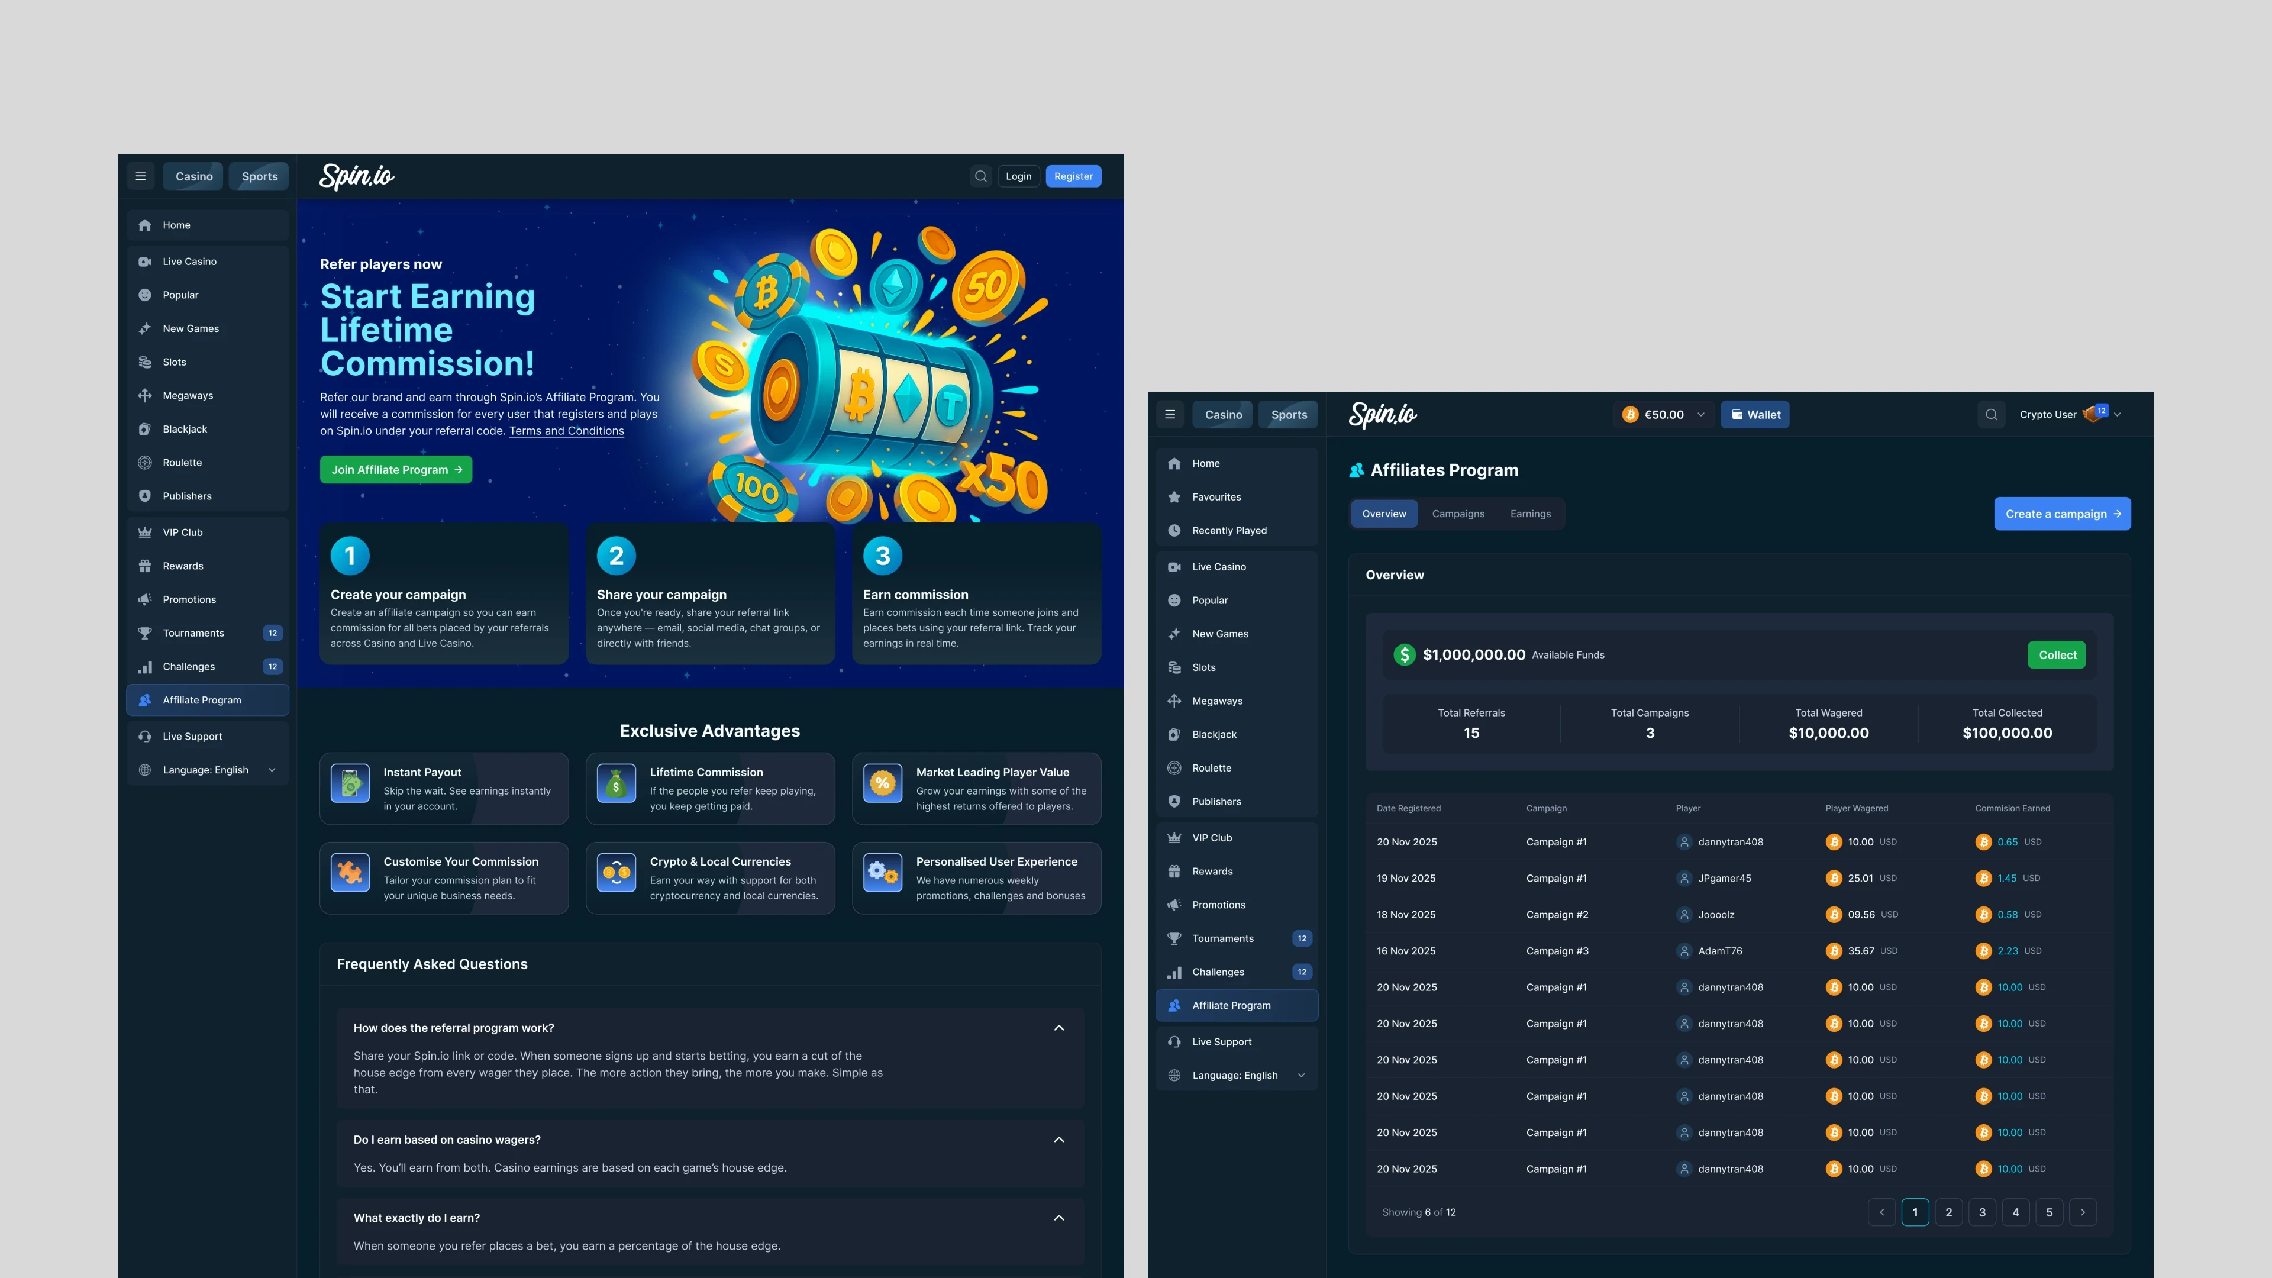Click Instant Payout advantage icon
Image resolution: width=2272 pixels, height=1278 pixels.
coord(350,783)
